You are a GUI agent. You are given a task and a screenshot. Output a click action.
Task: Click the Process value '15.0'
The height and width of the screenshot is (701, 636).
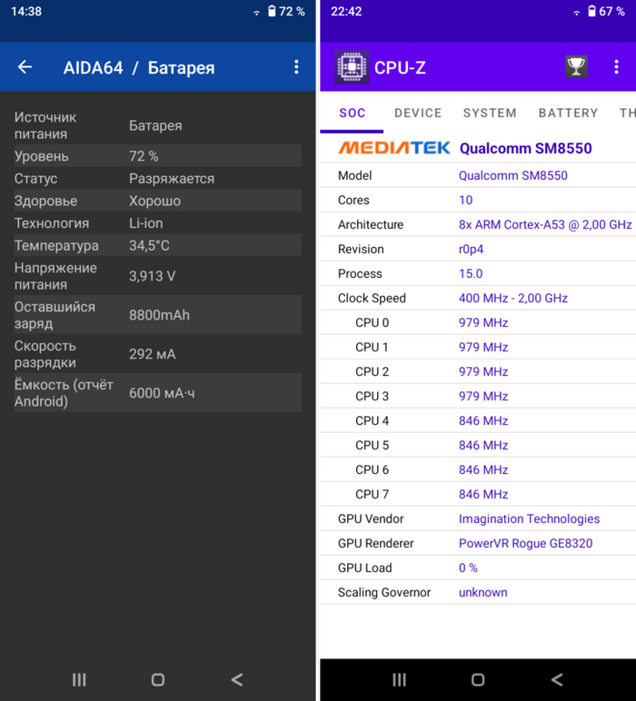pyautogui.click(x=471, y=273)
